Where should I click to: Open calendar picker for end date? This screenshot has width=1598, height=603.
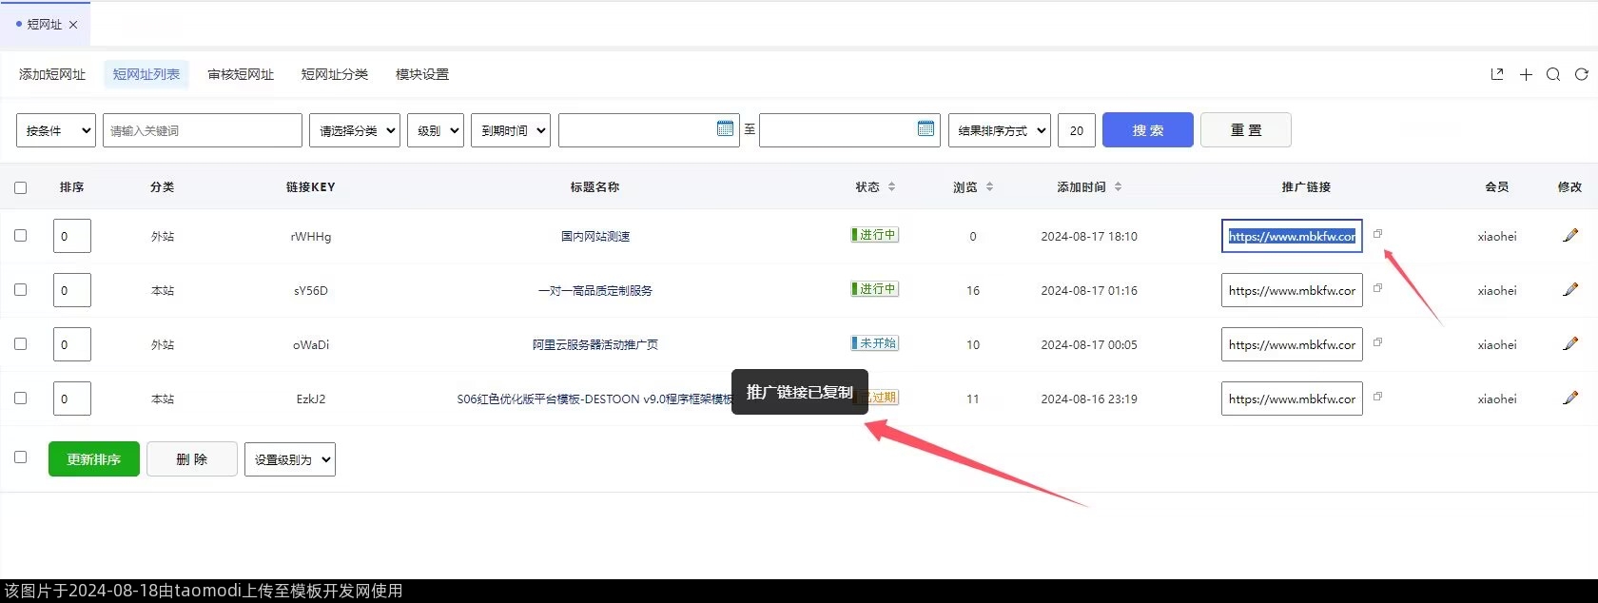[926, 129]
